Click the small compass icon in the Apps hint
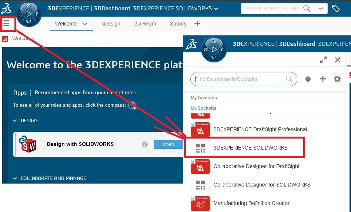The image size is (351, 212). pyautogui.click(x=132, y=105)
